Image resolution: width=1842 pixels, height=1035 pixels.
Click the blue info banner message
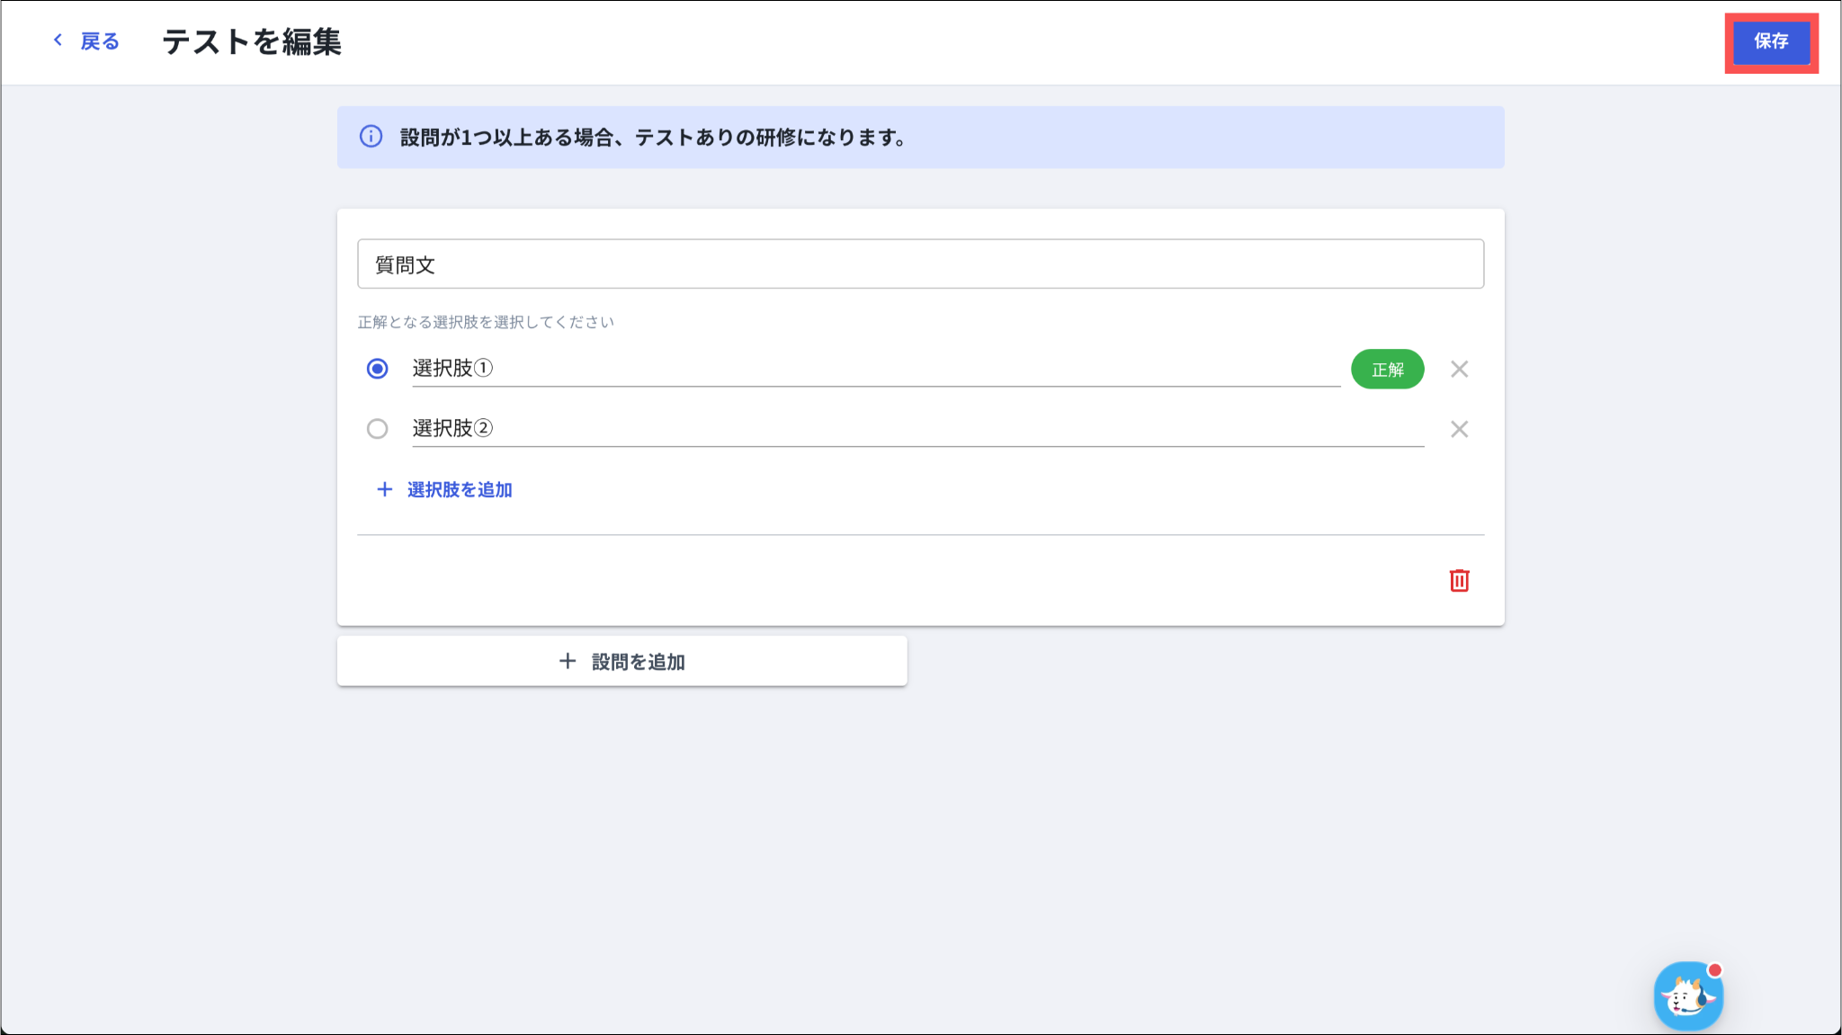(653, 138)
